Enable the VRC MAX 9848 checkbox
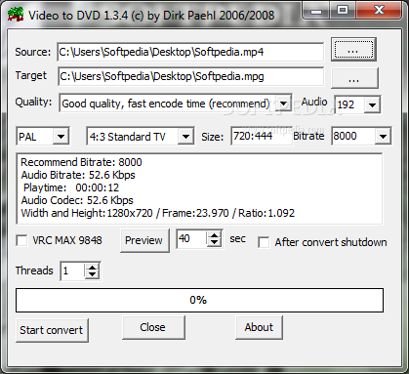409x374 pixels. [x=21, y=241]
